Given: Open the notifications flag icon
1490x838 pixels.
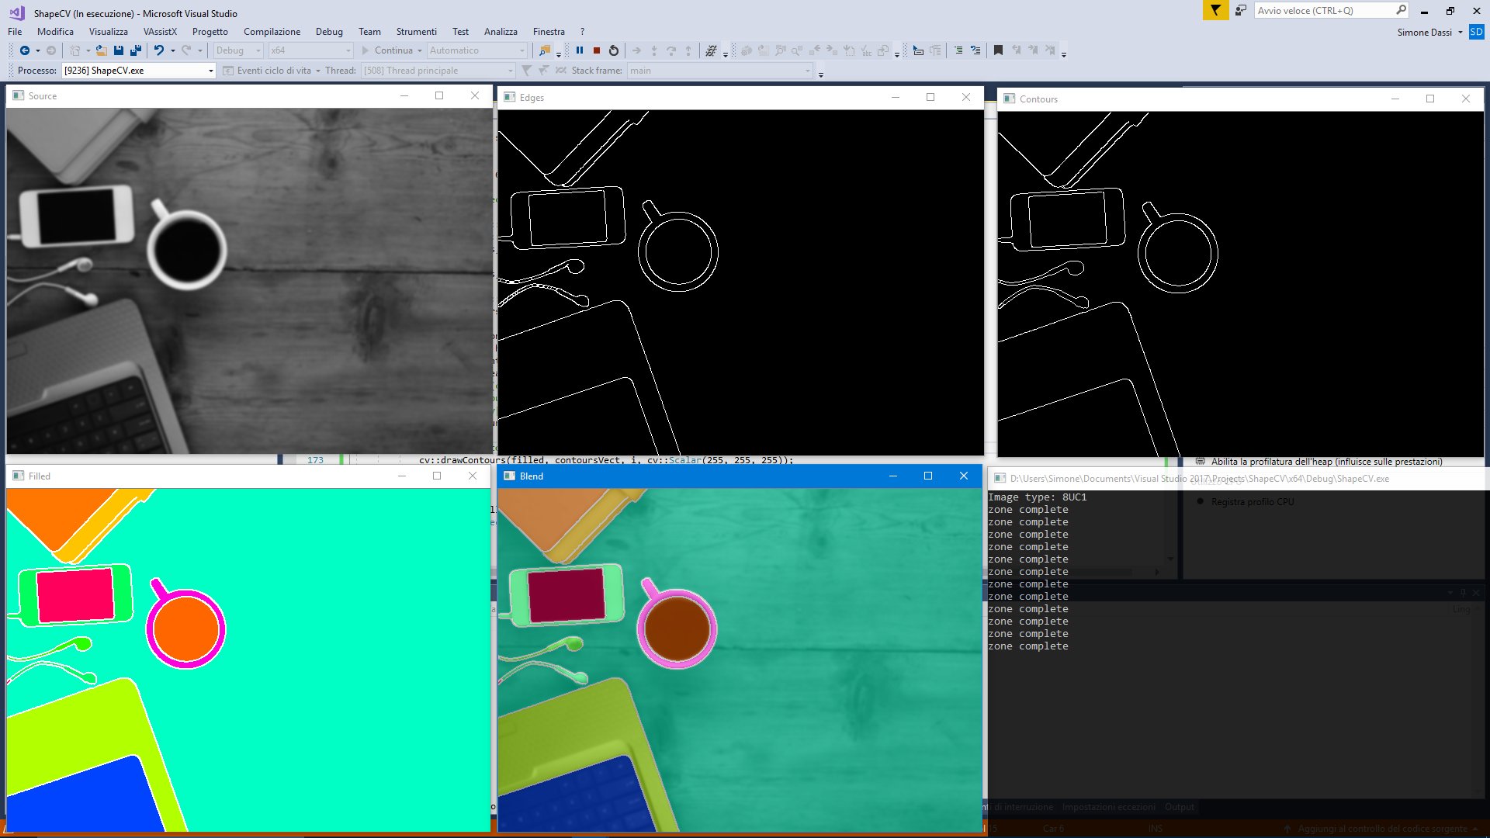Looking at the screenshot, I should click(x=1215, y=11).
